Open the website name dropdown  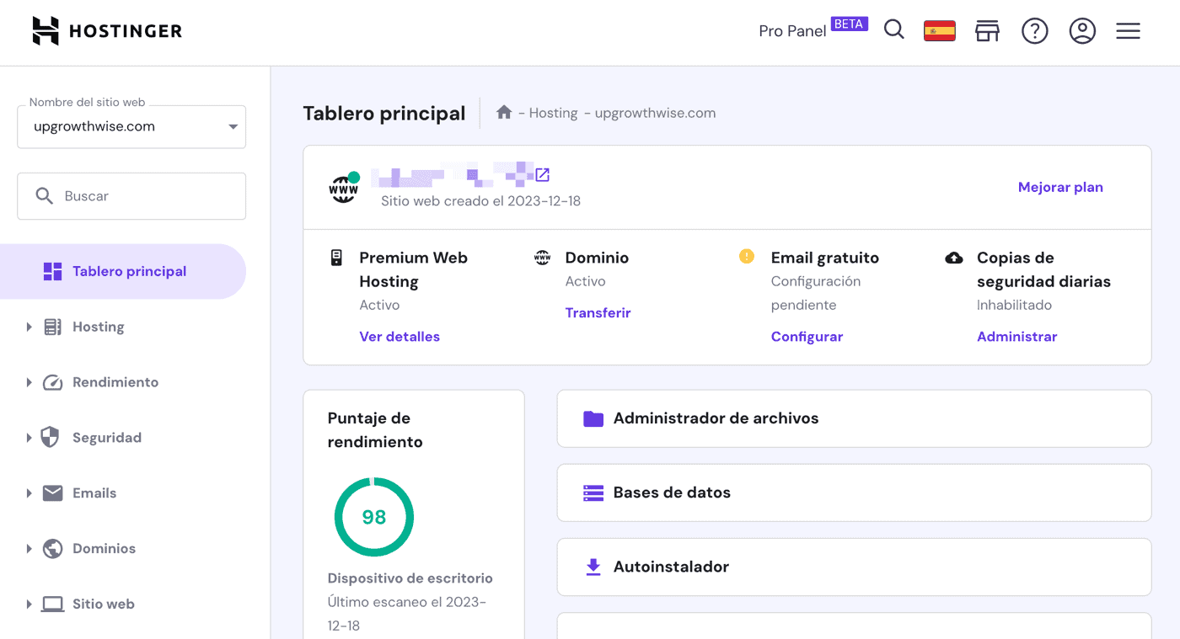tap(131, 126)
